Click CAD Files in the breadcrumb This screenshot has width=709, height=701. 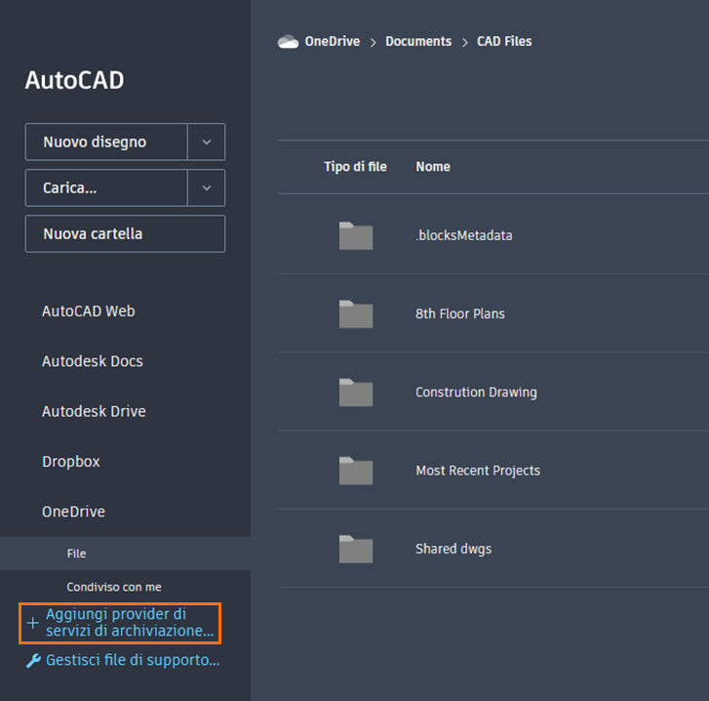coord(504,41)
